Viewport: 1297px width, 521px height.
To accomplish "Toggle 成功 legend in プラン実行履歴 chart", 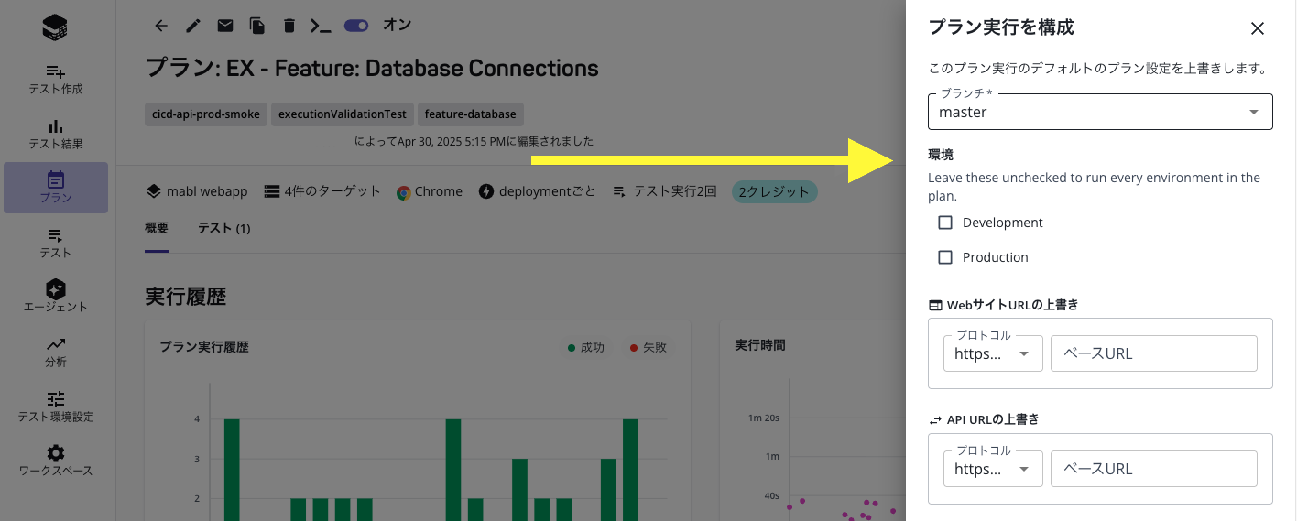I will (x=586, y=347).
